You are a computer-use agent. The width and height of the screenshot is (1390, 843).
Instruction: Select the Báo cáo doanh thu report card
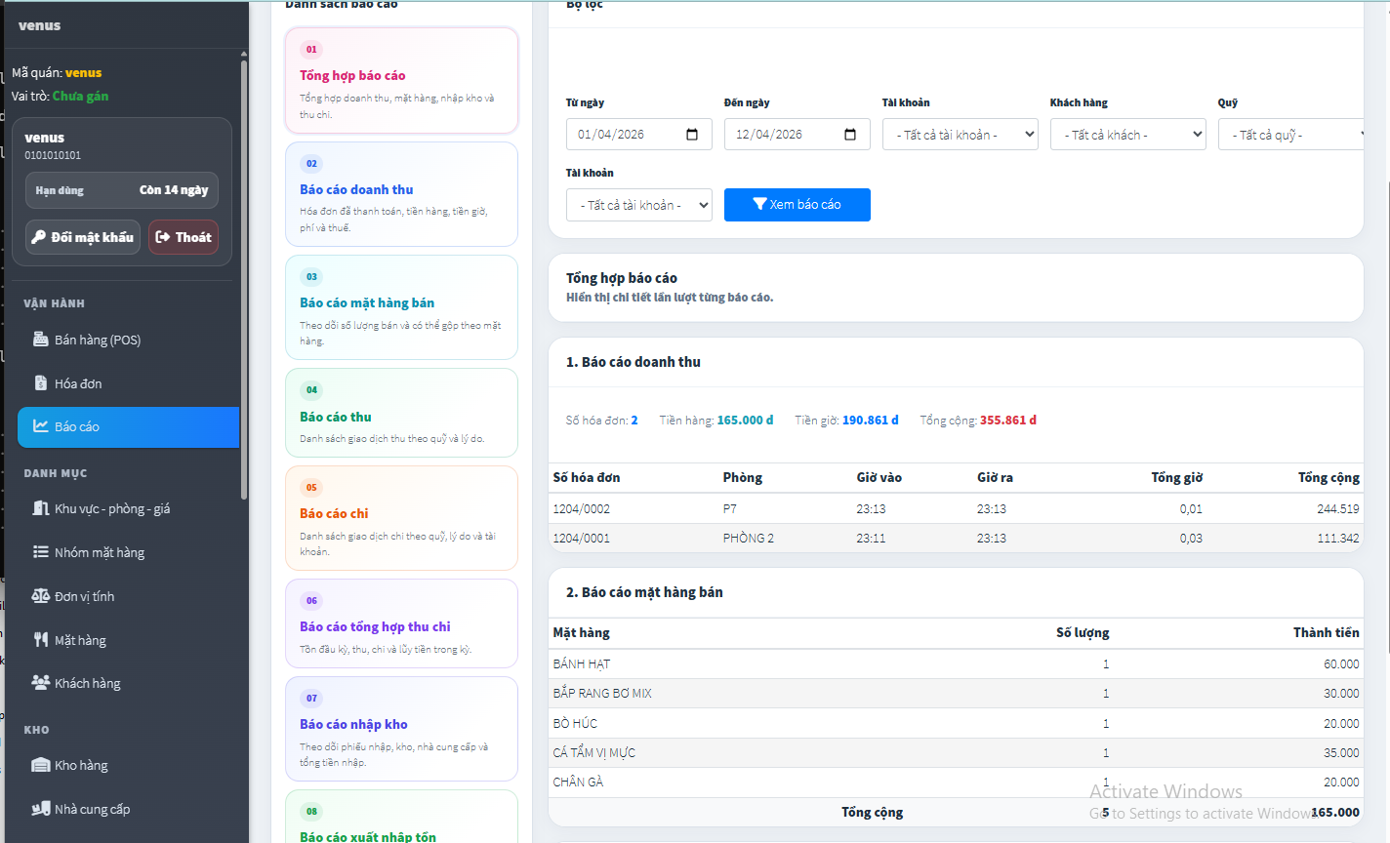401,194
